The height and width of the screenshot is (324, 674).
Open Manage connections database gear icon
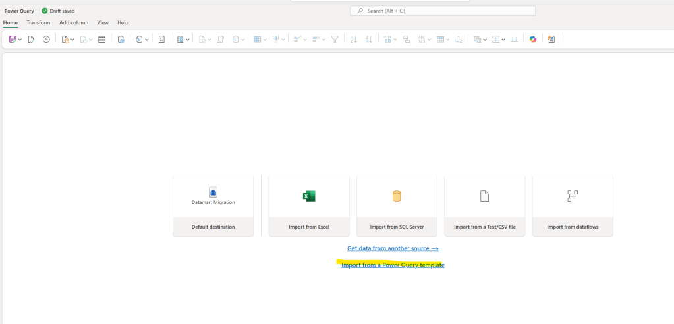[121, 39]
